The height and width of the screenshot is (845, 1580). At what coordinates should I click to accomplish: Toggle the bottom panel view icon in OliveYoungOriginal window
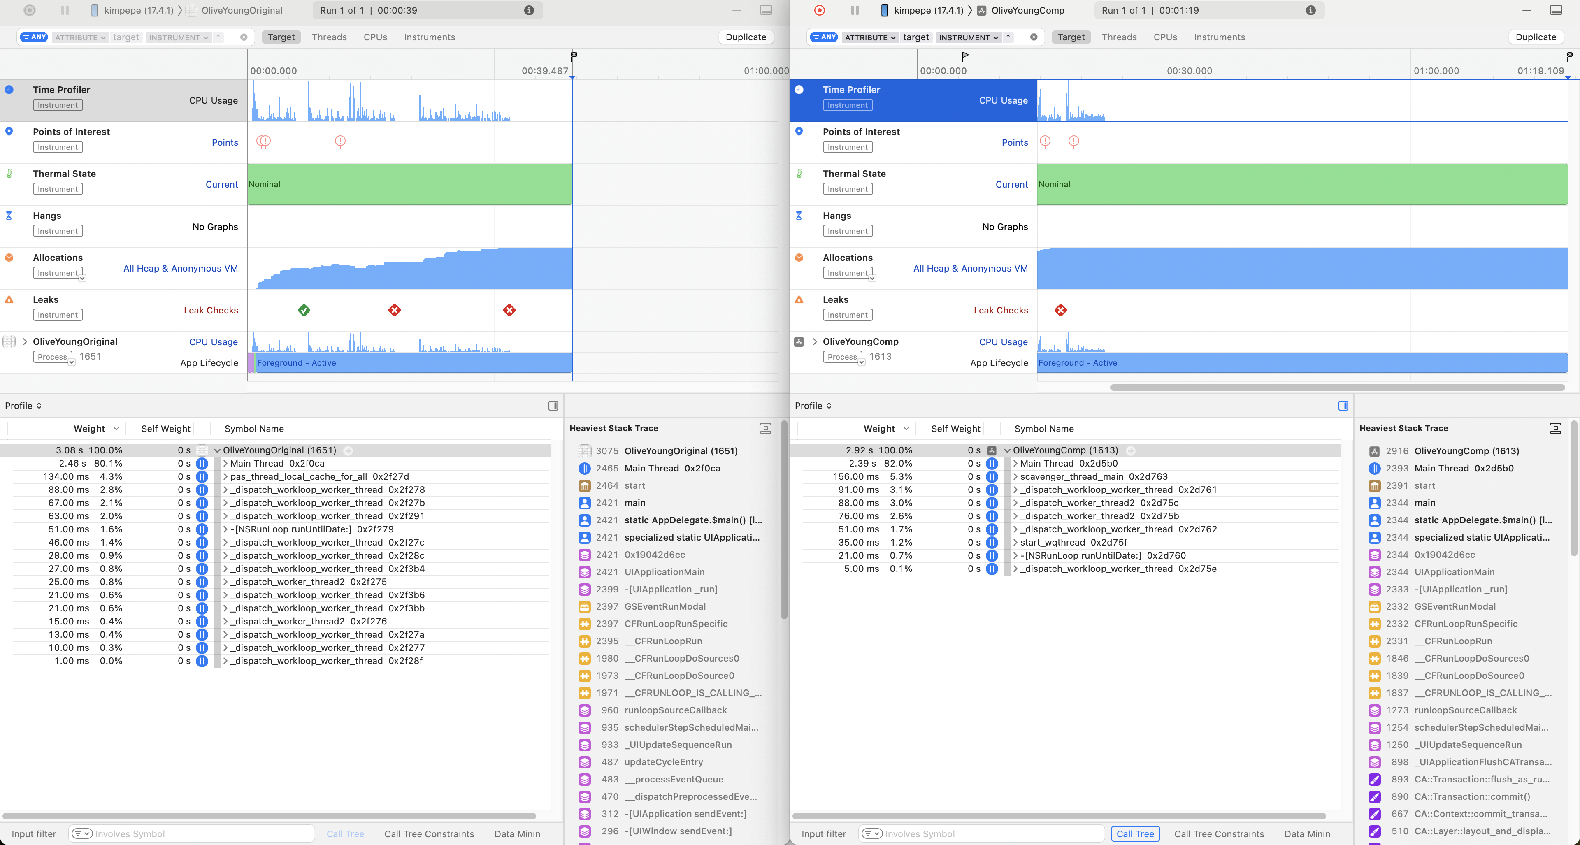(x=766, y=10)
